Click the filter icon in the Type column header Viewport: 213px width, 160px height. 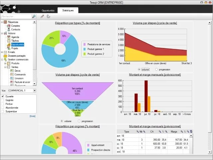pyautogui.click(x=137, y=132)
